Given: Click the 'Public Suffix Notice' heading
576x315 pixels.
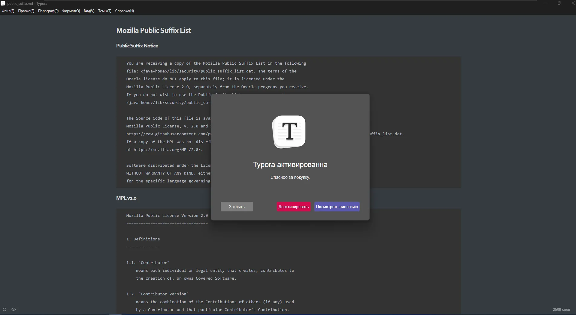Looking at the screenshot, I should [137, 46].
